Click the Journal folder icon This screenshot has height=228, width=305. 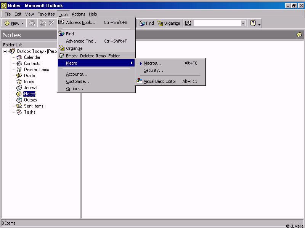(x=19, y=88)
